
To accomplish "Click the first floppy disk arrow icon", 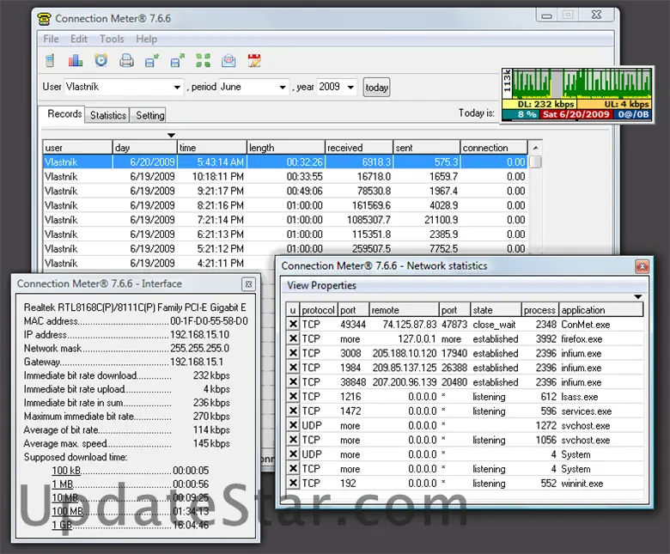I will coord(152,61).
